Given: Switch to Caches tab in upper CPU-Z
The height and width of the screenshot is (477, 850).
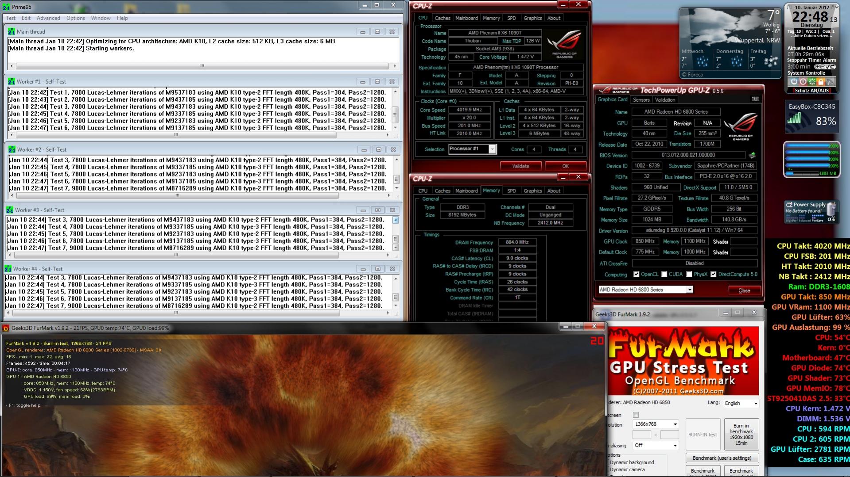Looking at the screenshot, I should [442, 18].
